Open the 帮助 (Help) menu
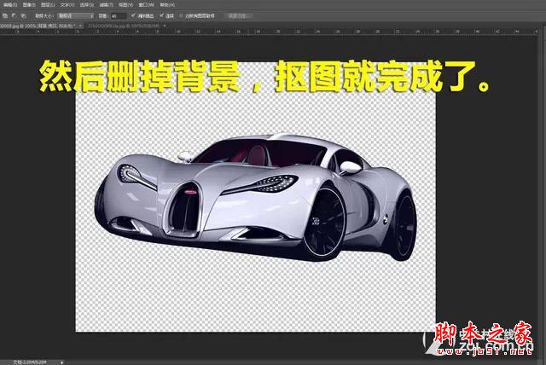 [x=167, y=5]
